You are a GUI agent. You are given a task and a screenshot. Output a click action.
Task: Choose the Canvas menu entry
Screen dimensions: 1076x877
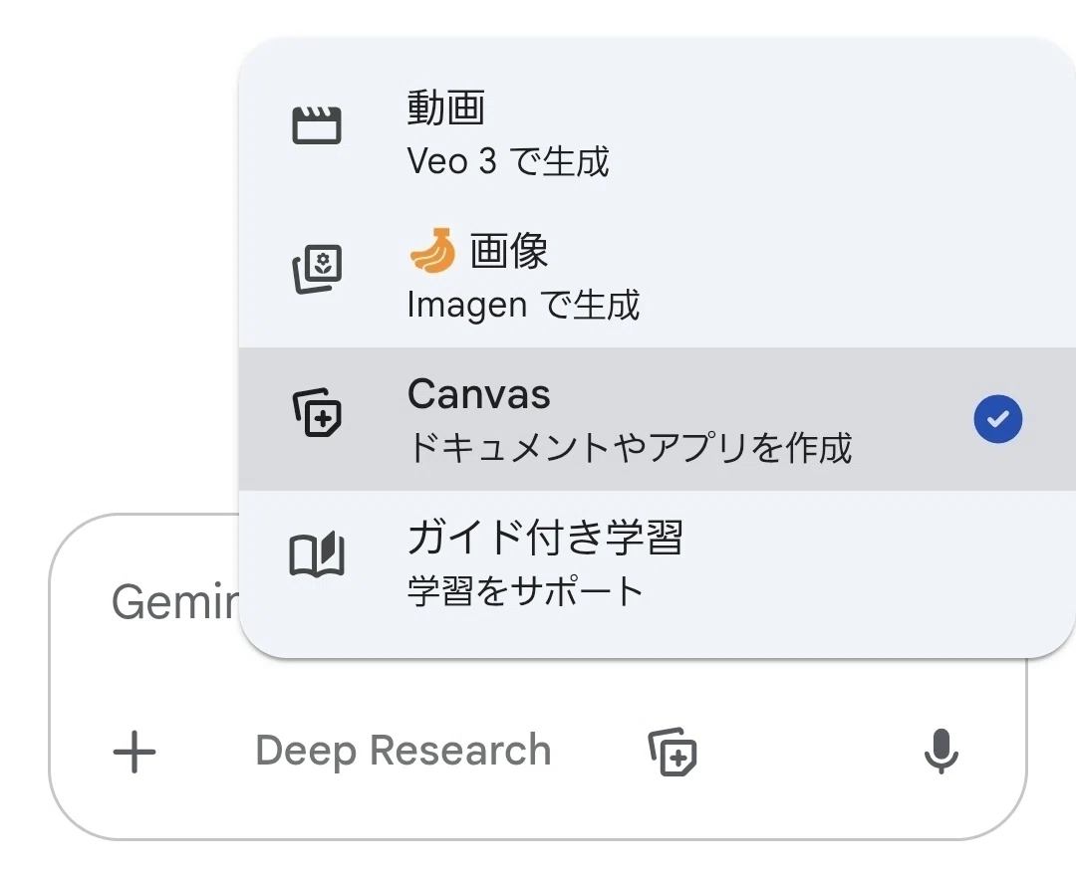657,419
